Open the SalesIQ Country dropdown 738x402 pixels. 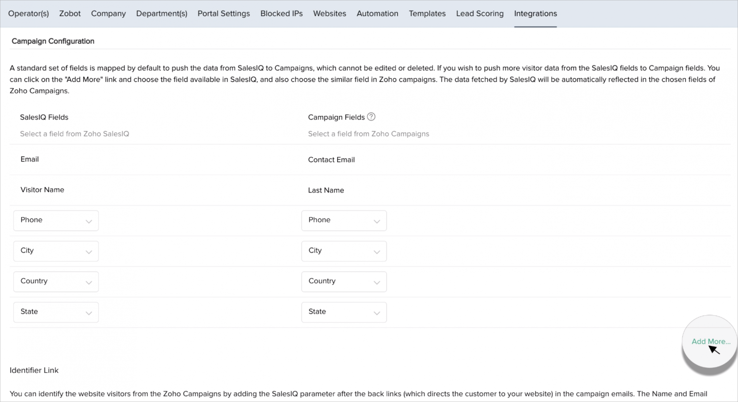[x=56, y=282]
